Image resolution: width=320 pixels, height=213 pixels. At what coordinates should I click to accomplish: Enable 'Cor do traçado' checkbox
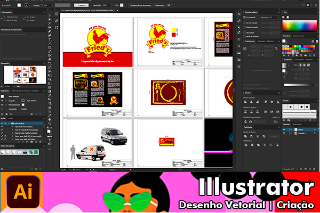pyautogui.click(x=244, y=23)
